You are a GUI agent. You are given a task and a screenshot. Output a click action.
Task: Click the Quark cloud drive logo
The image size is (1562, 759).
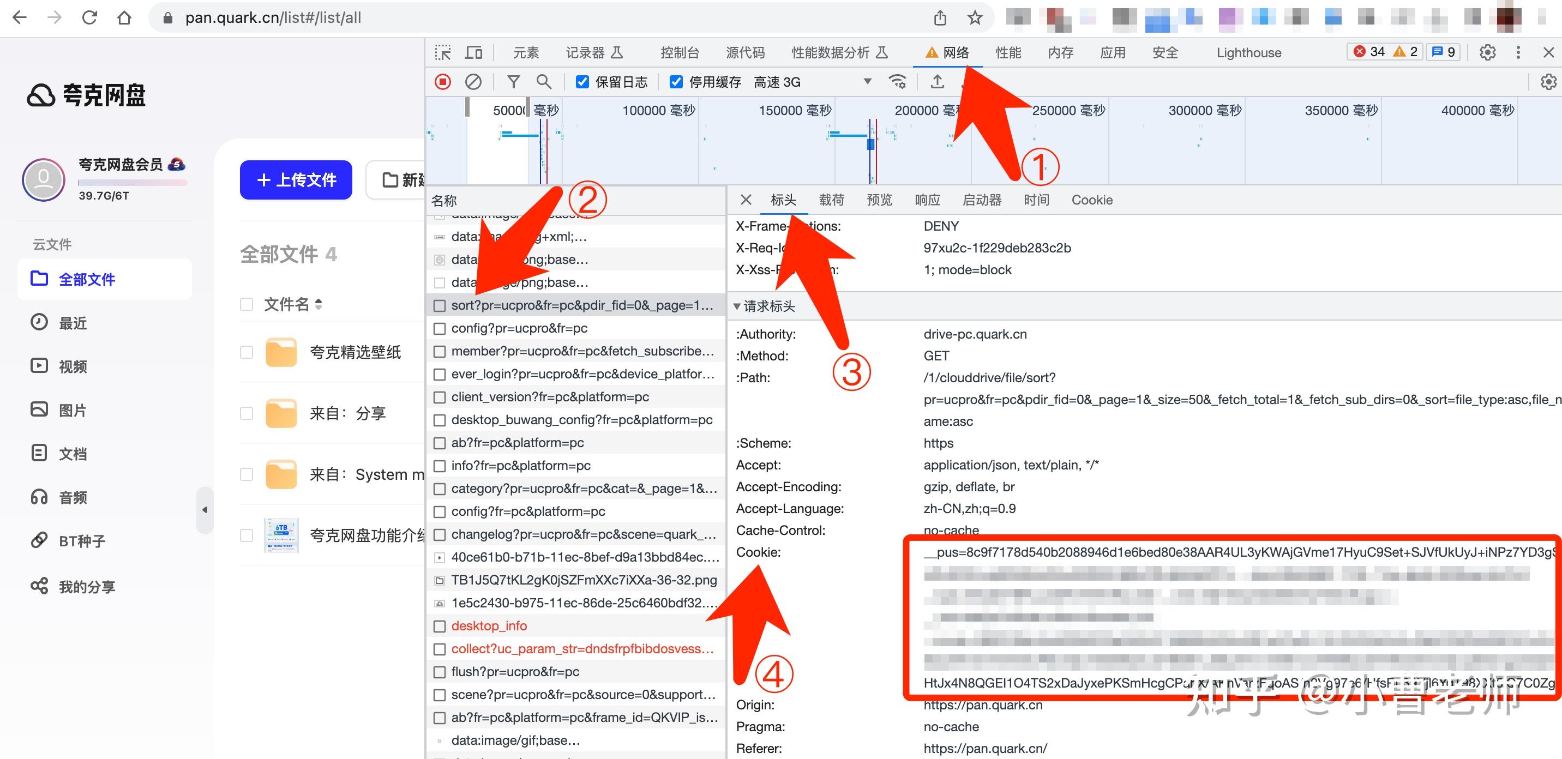[86, 95]
